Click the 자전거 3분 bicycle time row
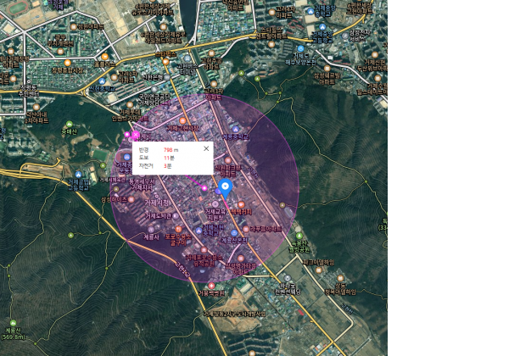509x356 pixels. pyautogui.click(x=156, y=166)
